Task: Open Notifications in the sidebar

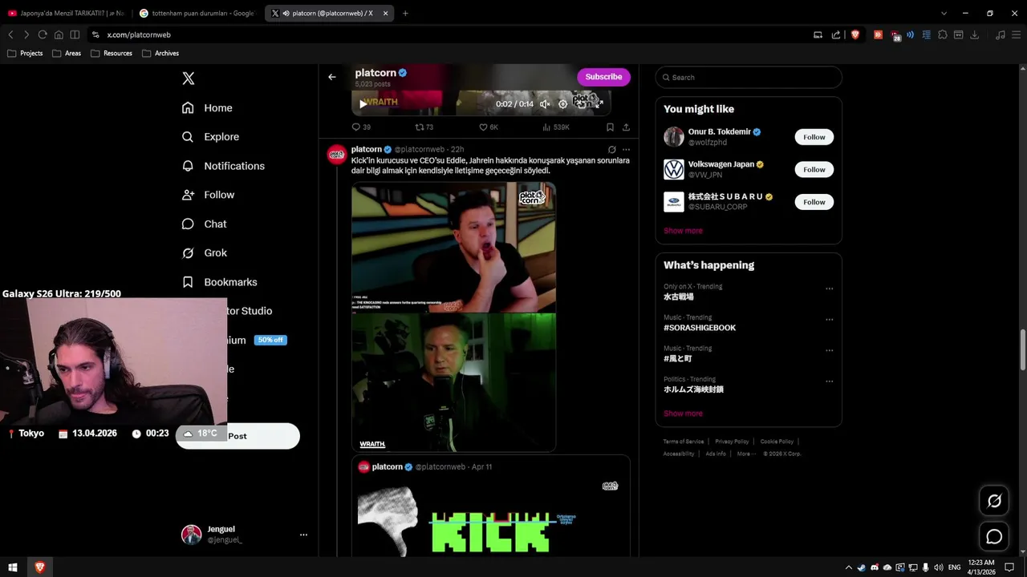Action: [x=223, y=166]
